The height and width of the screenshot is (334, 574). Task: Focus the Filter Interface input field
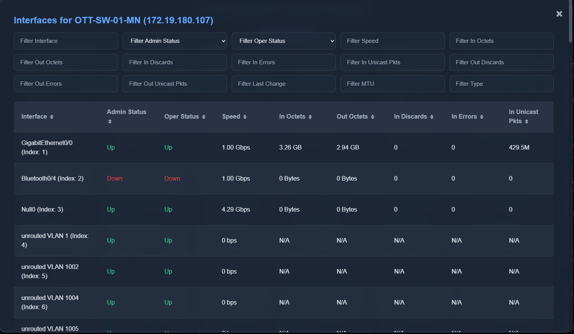click(x=66, y=41)
